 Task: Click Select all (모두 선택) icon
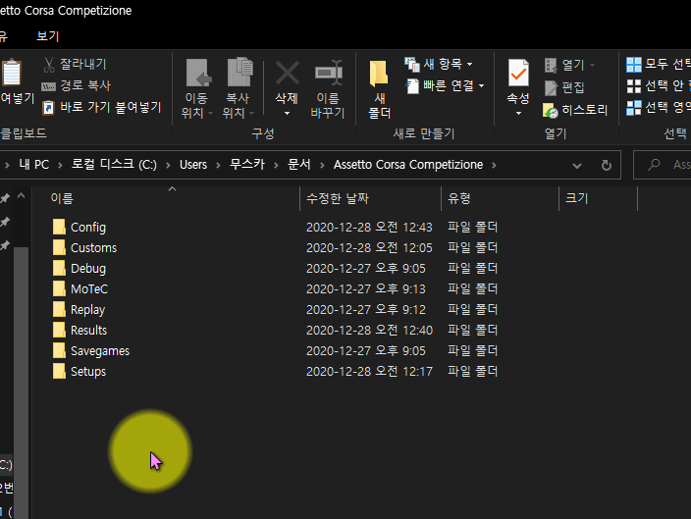(x=634, y=65)
